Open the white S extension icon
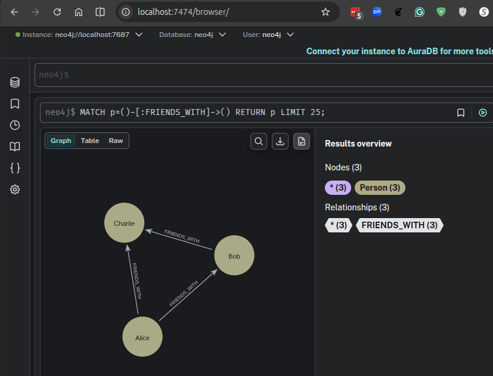 483,12
